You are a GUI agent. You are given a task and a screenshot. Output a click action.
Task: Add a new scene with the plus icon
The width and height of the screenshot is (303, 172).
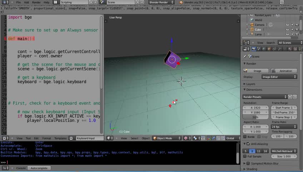138,2
